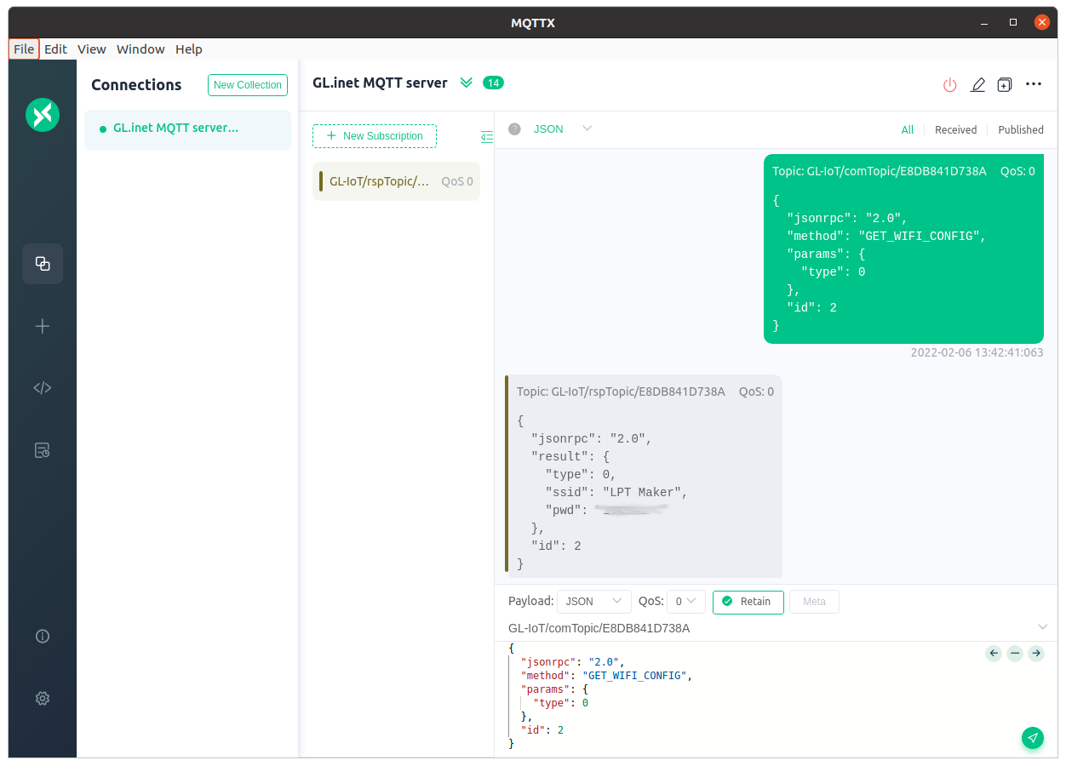The width and height of the screenshot is (1066, 766).
Task: Open the Window menu
Action: pyautogui.click(x=140, y=49)
